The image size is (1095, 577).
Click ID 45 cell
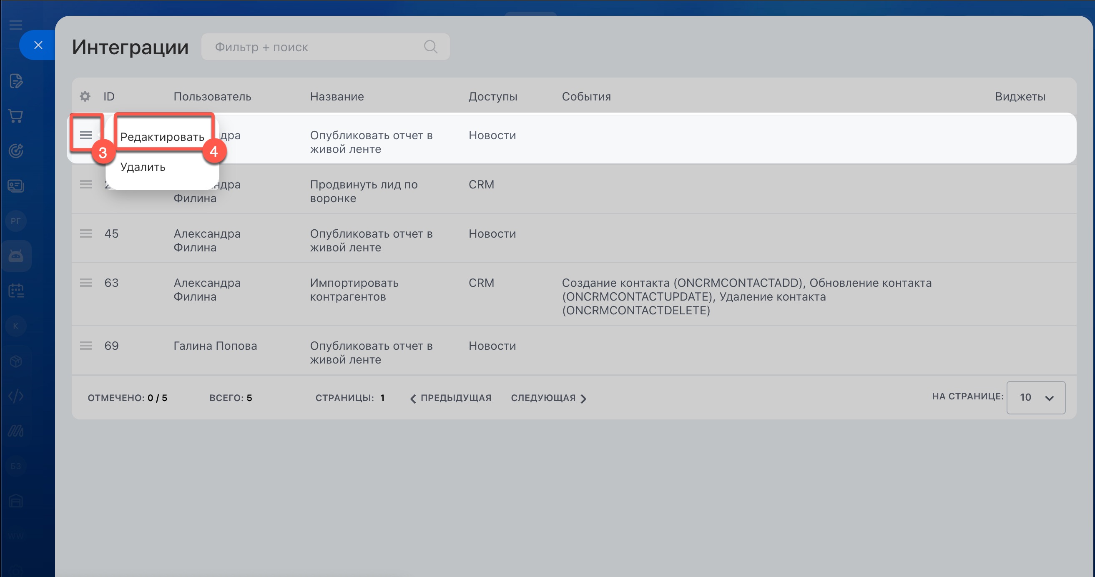click(111, 234)
